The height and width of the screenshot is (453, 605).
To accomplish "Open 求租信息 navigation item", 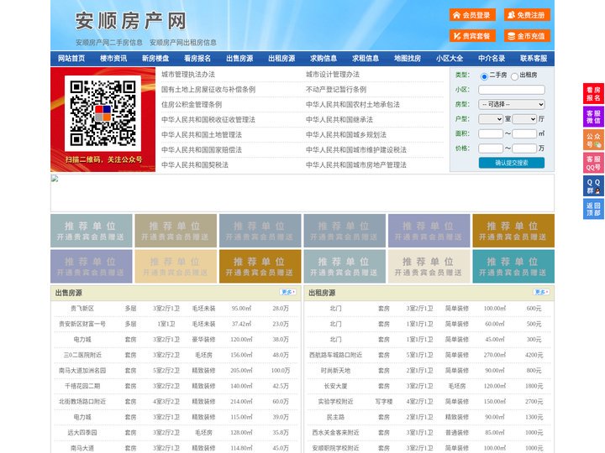I will click(x=366, y=59).
